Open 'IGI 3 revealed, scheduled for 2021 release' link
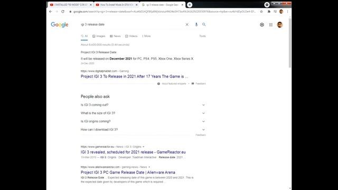338x190 pixels. point(133,152)
